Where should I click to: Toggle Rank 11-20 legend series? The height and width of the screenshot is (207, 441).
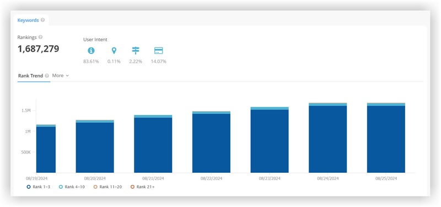(107, 187)
